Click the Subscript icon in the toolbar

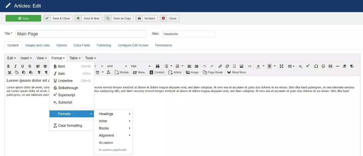click(301, 66)
